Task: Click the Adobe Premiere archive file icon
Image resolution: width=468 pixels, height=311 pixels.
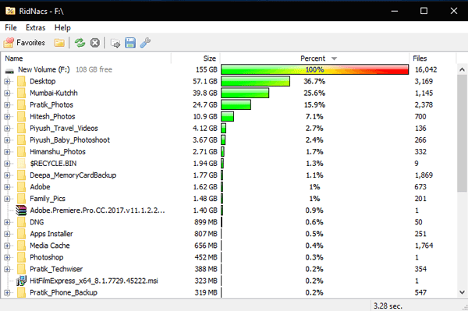Action: (21, 210)
